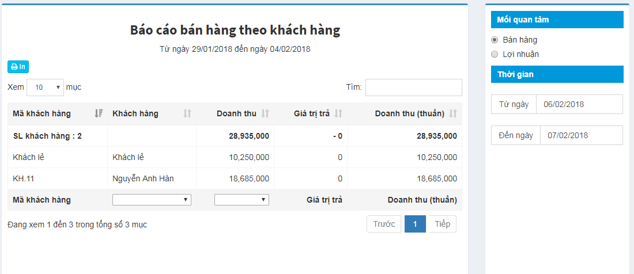Image resolution: width=634 pixels, height=274 pixels.
Task: Open the Khách hàng footer filter dropdown
Action: point(152,200)
